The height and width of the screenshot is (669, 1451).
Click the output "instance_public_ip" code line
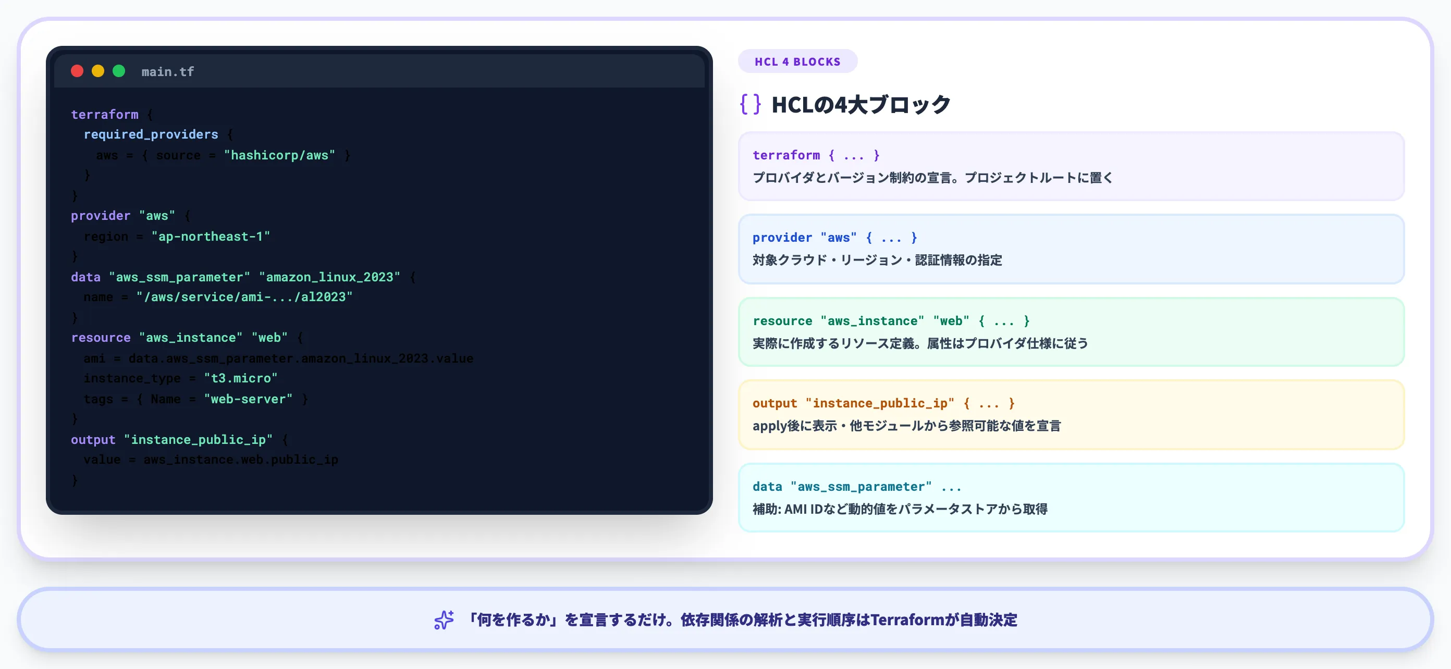tap(180, 439)
